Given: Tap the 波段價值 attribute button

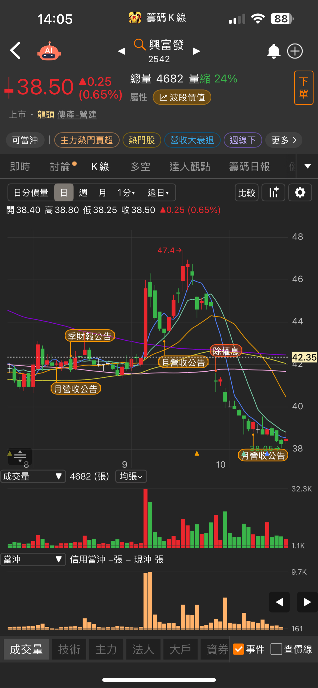Looking at the screenshot, I should [x=182, y=97].
